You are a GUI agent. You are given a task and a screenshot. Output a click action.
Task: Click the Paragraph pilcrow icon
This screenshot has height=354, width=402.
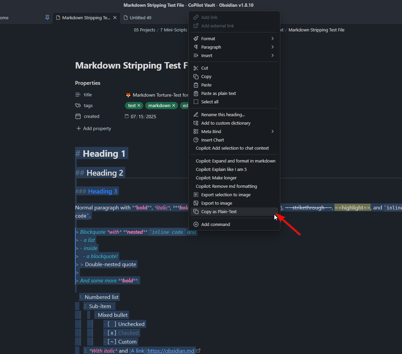coord(196,47)
